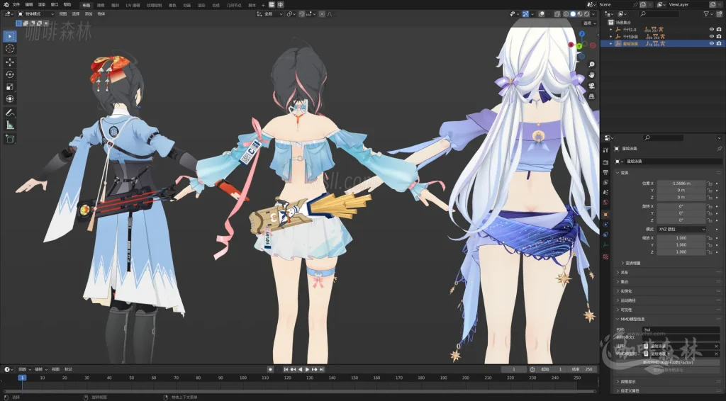
Task: Hide 千代1.0 with its eye icon
Action: tap(712, 30)
